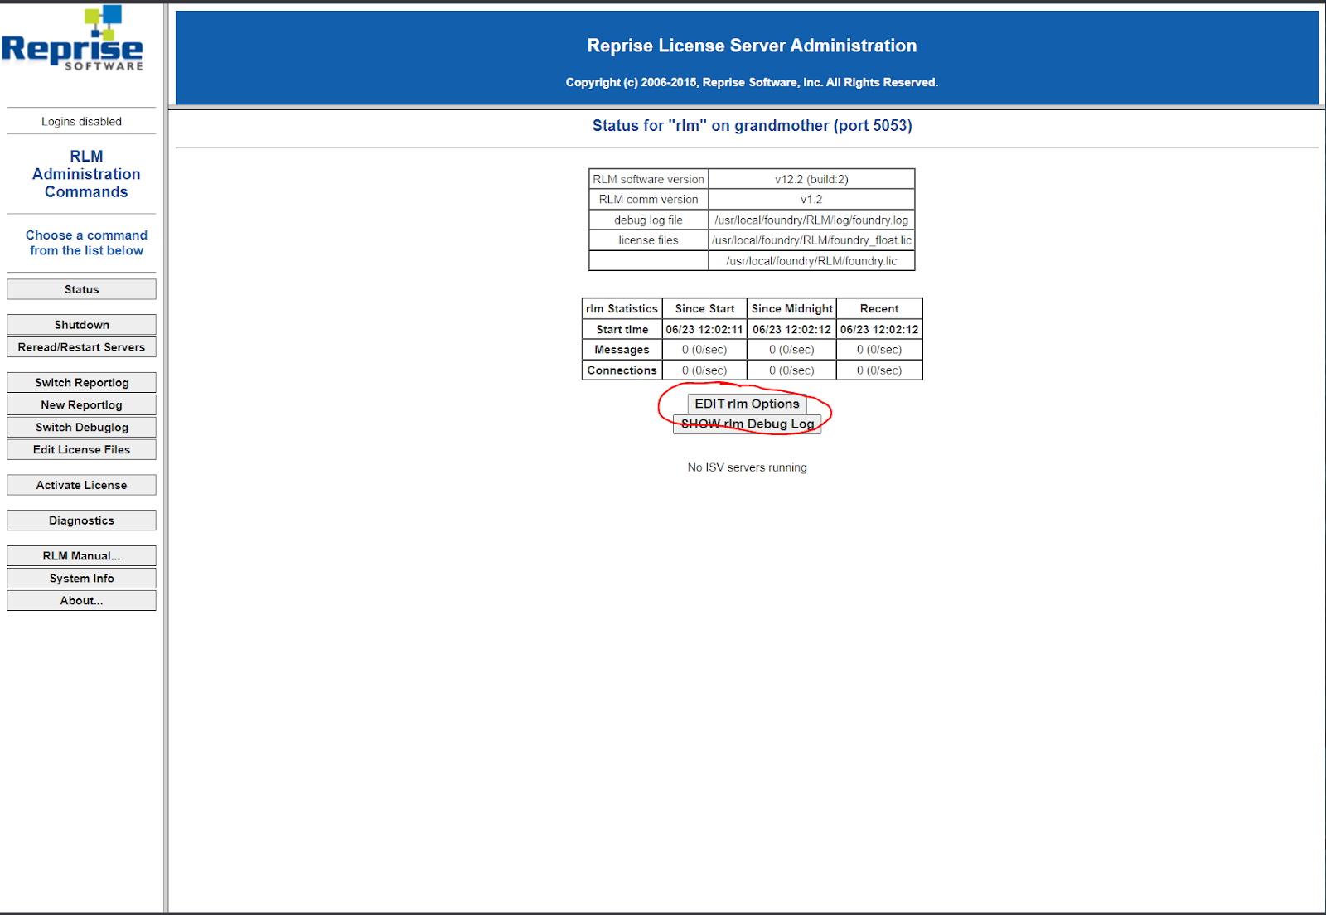Select Since Midnight start time value
Viewport: 1326px width, 915px height.
point(791,330)
